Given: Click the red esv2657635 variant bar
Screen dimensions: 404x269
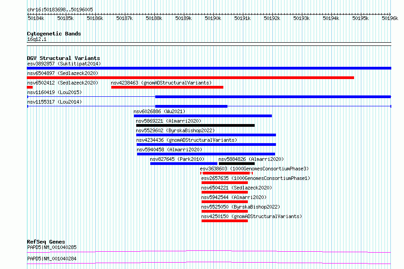Looking at the screenshot, I should coord(225,183).
